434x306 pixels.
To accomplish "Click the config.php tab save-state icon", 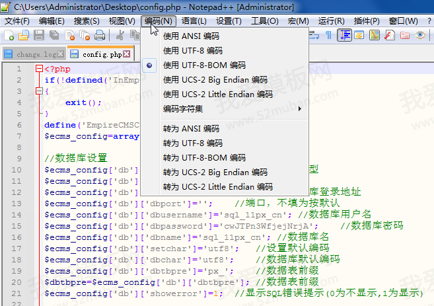I will tap(74, 54).
